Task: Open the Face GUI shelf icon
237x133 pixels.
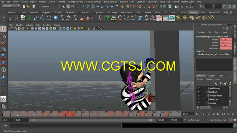Action: coord(159,18)
